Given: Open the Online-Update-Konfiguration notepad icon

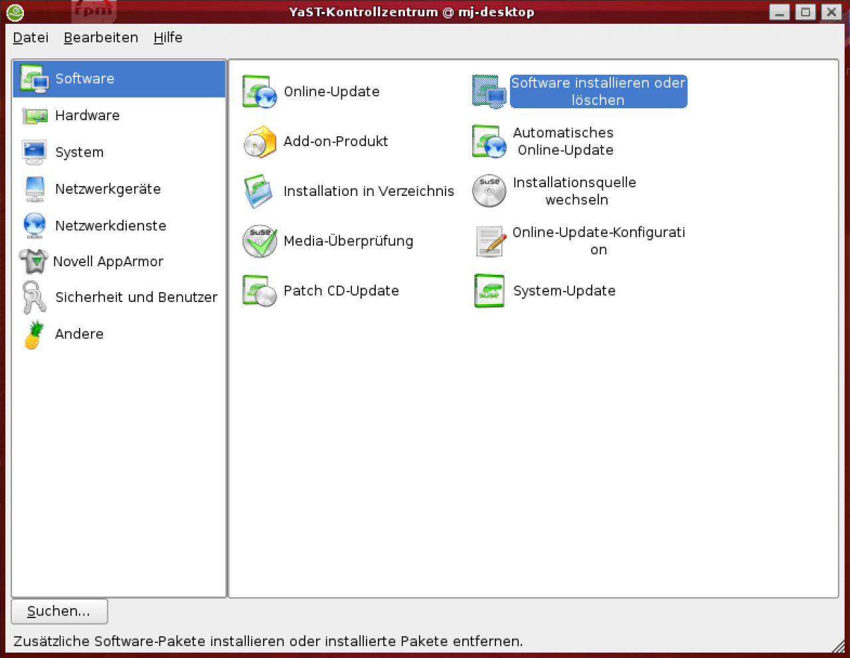Looking at the screenshot, I should [x=491, y=242].
